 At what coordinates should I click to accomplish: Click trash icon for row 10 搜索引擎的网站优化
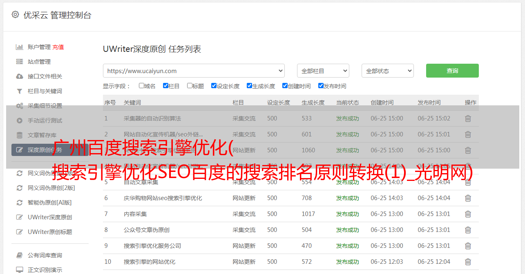pyautogui.click(x=468, y=262)
